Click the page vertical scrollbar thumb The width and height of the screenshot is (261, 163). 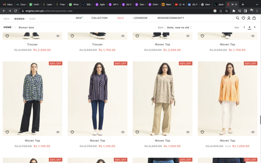click(260, 120)
